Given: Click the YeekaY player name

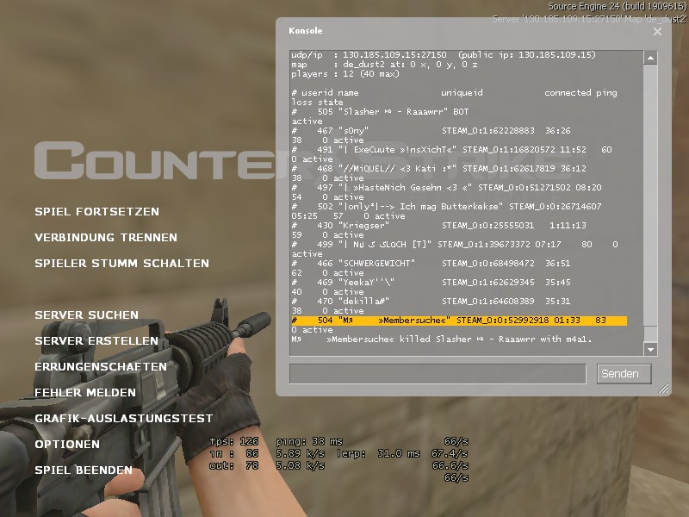Looking at the screenshot, I should (367, 283).
